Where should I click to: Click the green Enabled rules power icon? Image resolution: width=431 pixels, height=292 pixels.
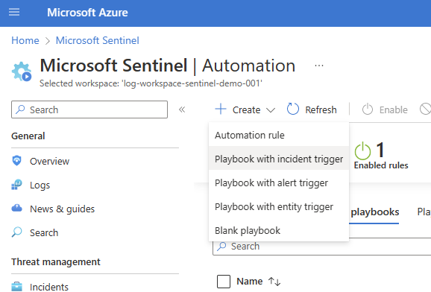coord(362,150)
